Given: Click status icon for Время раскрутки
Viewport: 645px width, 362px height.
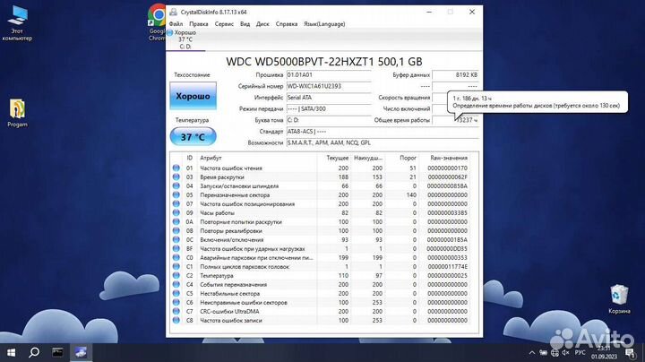Looking at the screenshot, I should click(x=176, y=177).
